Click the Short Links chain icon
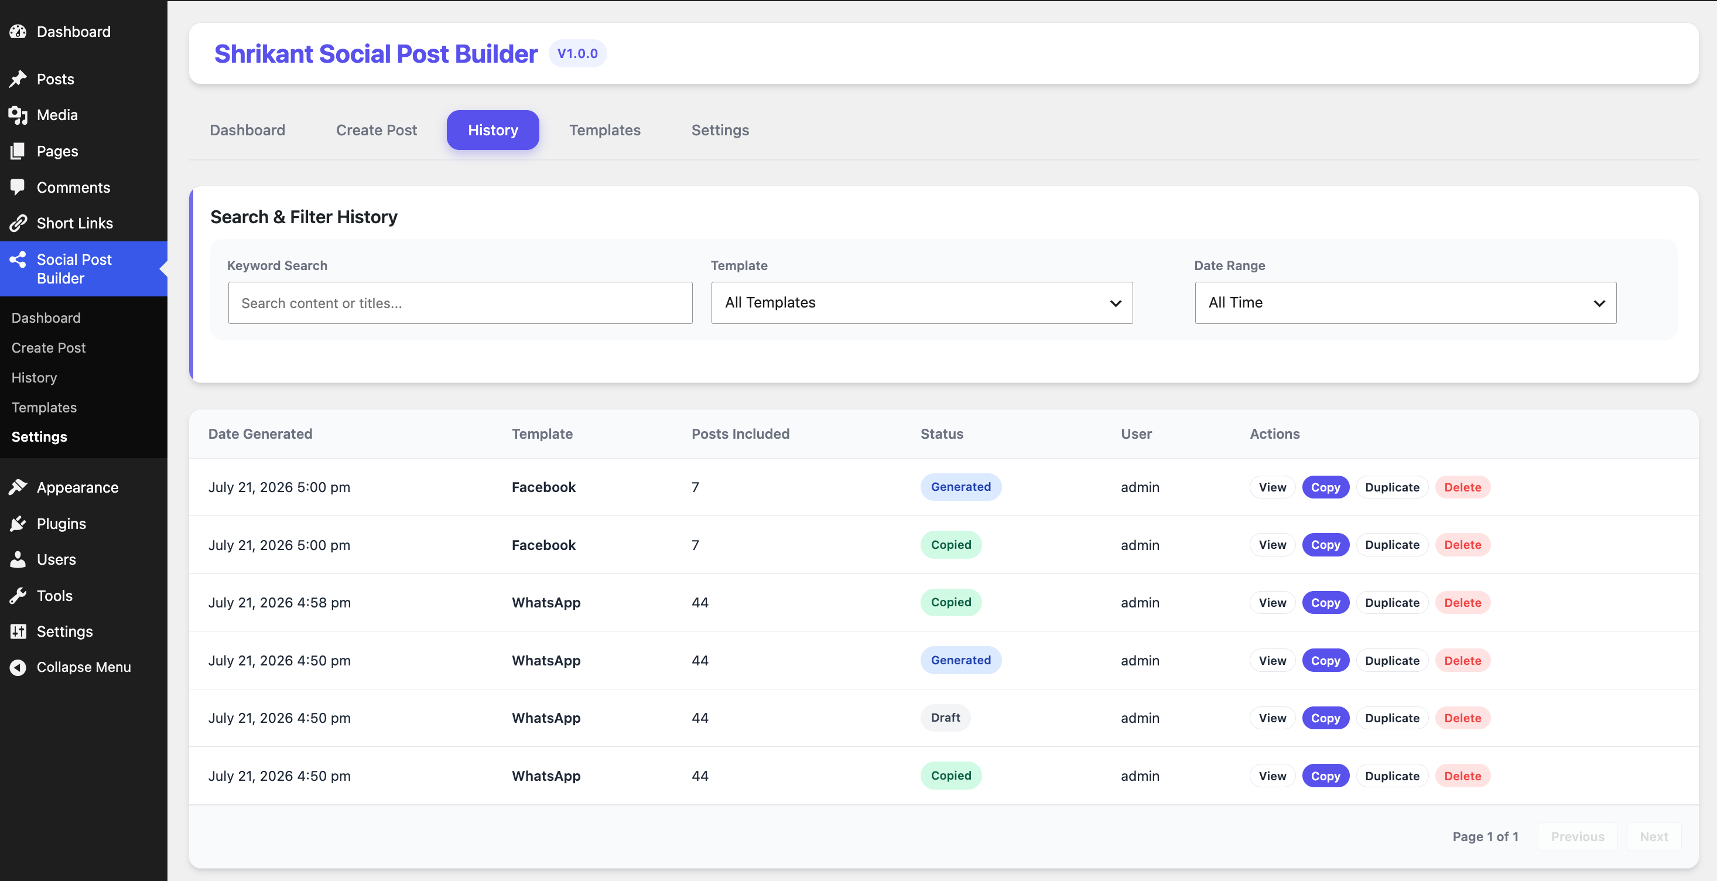This screenshot has height=881, width=1717. 18,223
